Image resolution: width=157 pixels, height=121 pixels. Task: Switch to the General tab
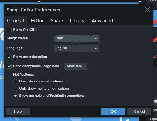pyautogui.click(x=16, y=21)
